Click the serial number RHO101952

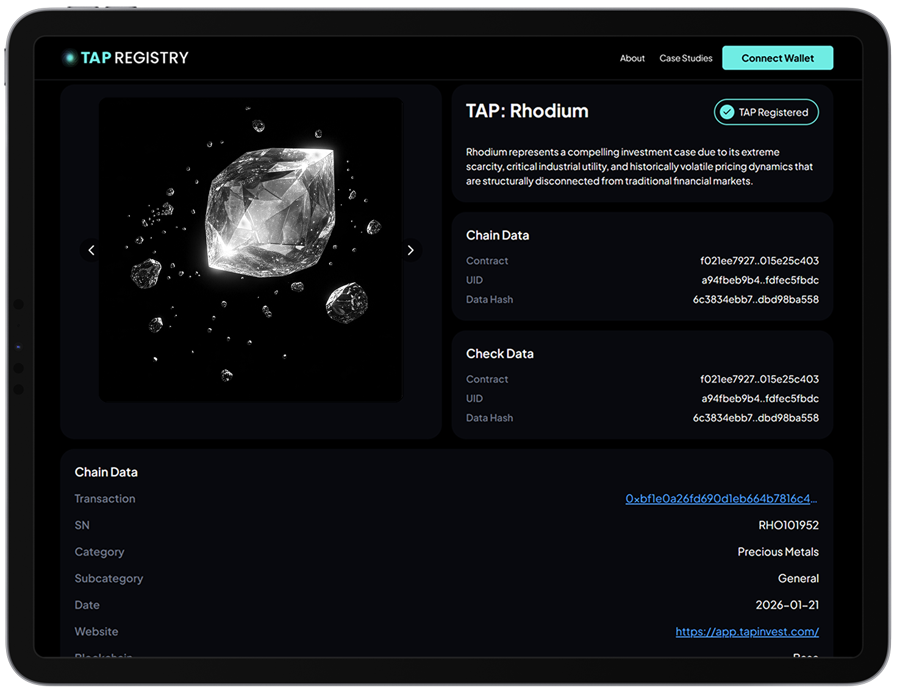(788, 526)
